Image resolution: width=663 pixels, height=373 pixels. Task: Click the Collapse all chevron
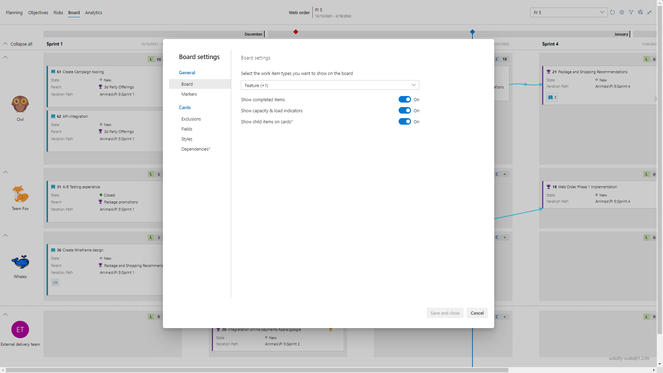(6, 44)
